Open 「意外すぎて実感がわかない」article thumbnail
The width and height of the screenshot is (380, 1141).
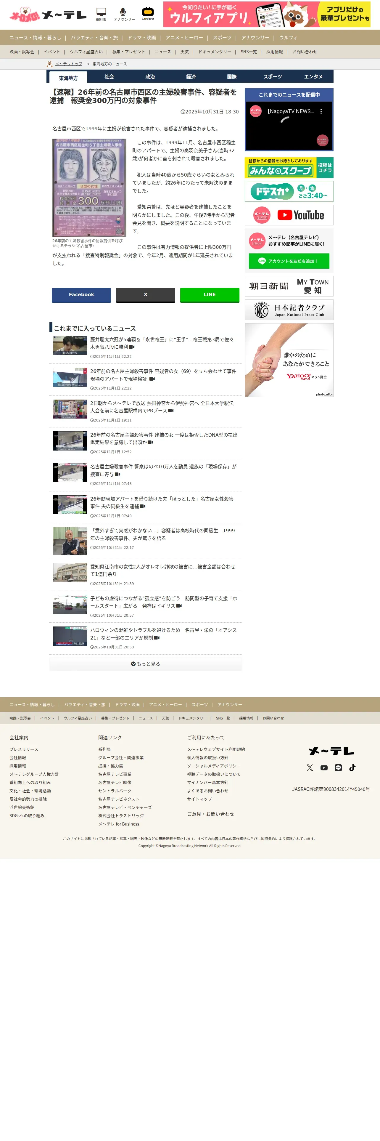70,541
